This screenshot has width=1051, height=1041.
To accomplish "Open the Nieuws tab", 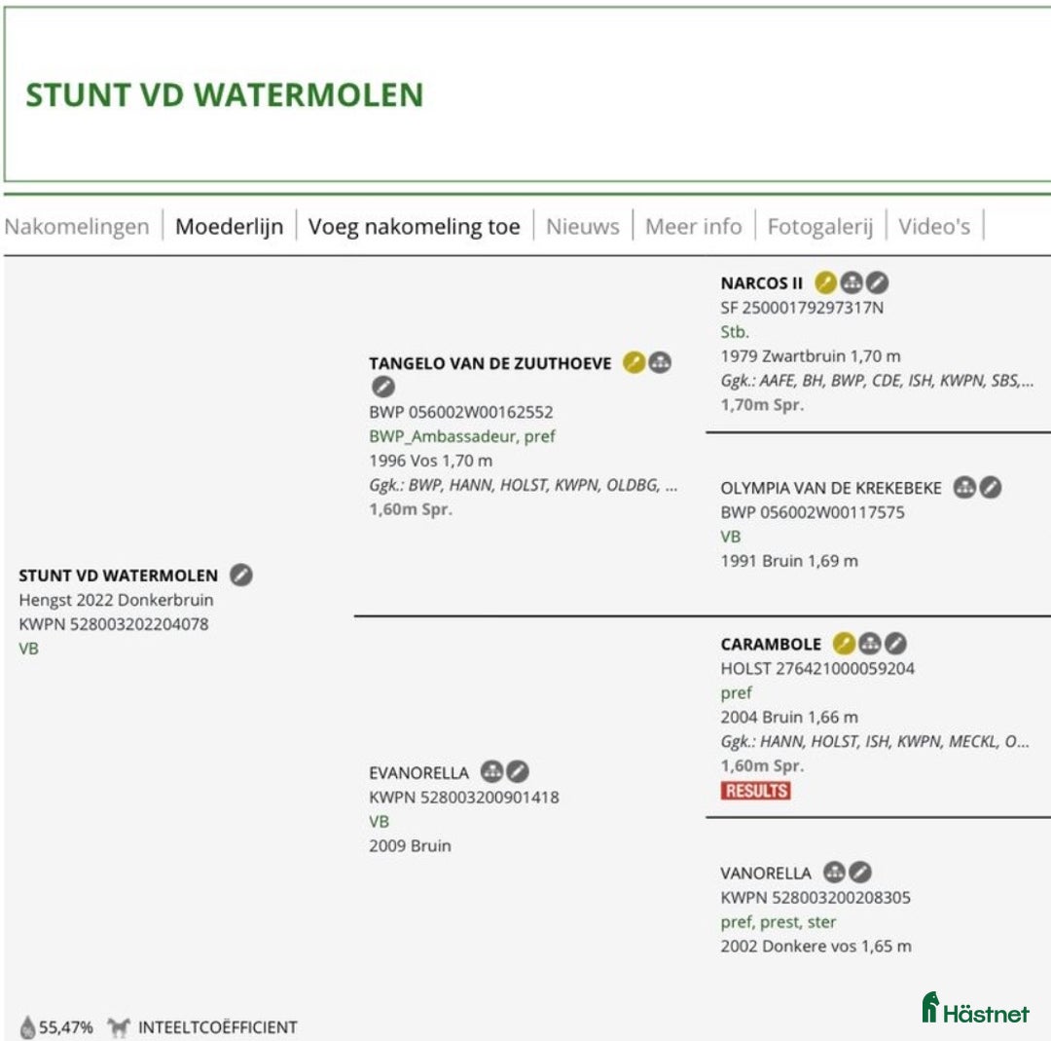I will tap(582, 226).
